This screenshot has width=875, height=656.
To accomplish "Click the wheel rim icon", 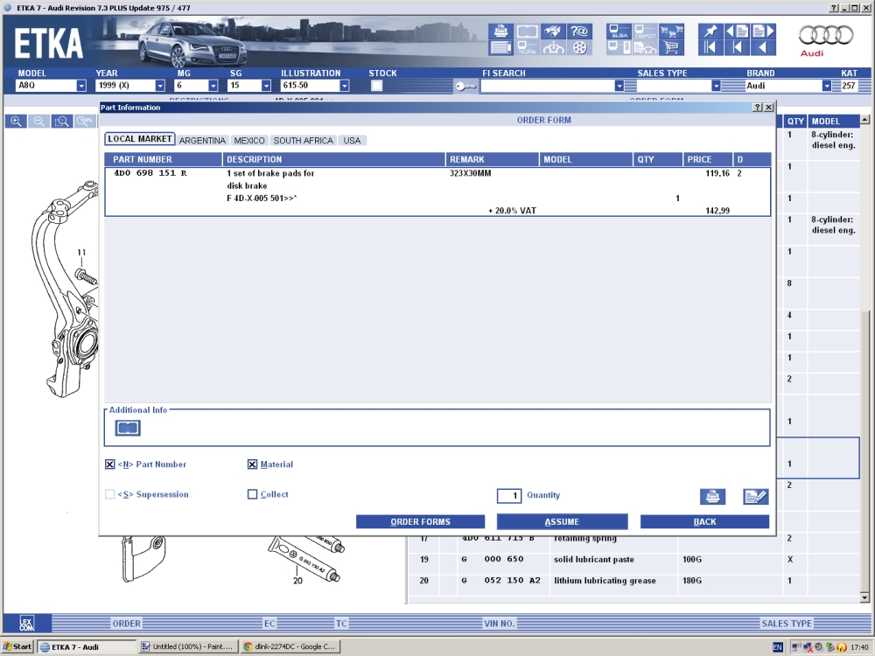I will (579, 47).
